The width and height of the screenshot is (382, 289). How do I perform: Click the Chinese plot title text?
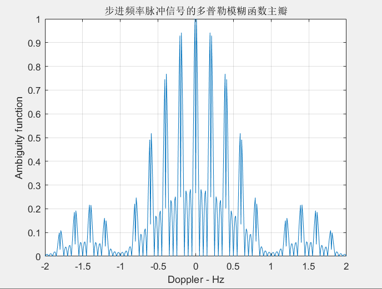196,11
